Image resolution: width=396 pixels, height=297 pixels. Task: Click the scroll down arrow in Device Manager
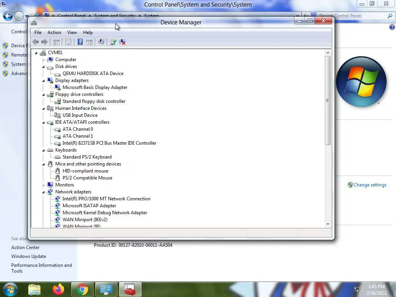point(328,224)
